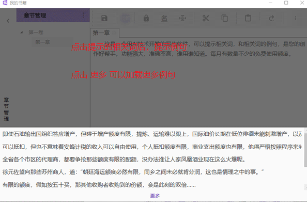Click the example panel scroll-down arrow
Viewport: 307px width, 205px height.
point(305,187)
